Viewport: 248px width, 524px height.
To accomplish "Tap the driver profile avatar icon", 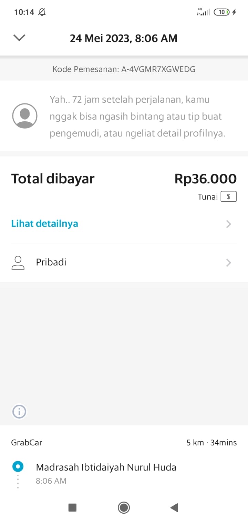I will pos(25,116).
